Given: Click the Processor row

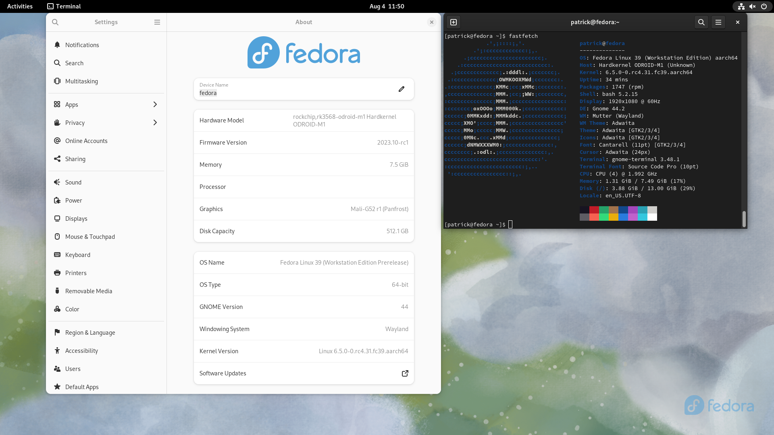Looking at the screenshot, I should 304,187.
